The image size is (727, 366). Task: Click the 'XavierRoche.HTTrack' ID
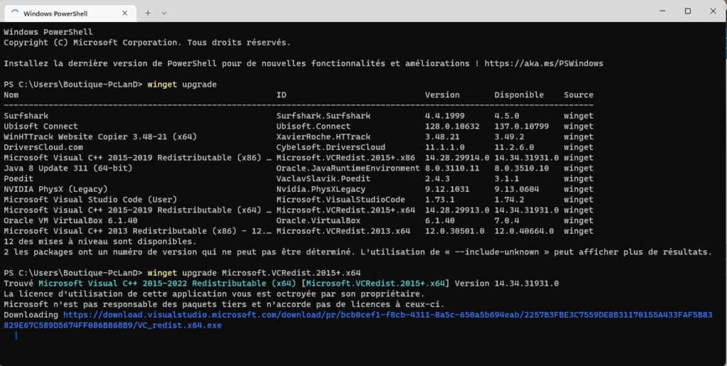324,137
